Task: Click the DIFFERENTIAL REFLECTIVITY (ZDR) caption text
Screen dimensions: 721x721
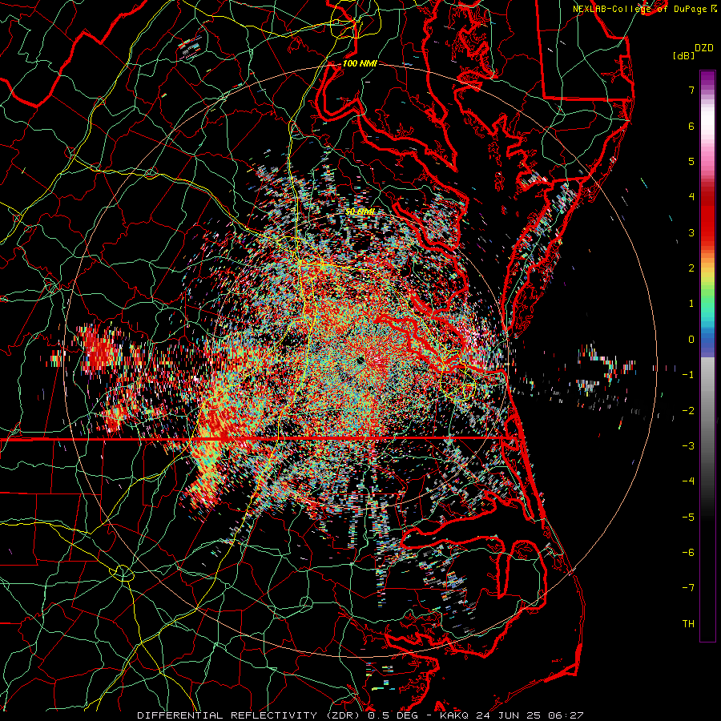Action: tap(250, 715)
